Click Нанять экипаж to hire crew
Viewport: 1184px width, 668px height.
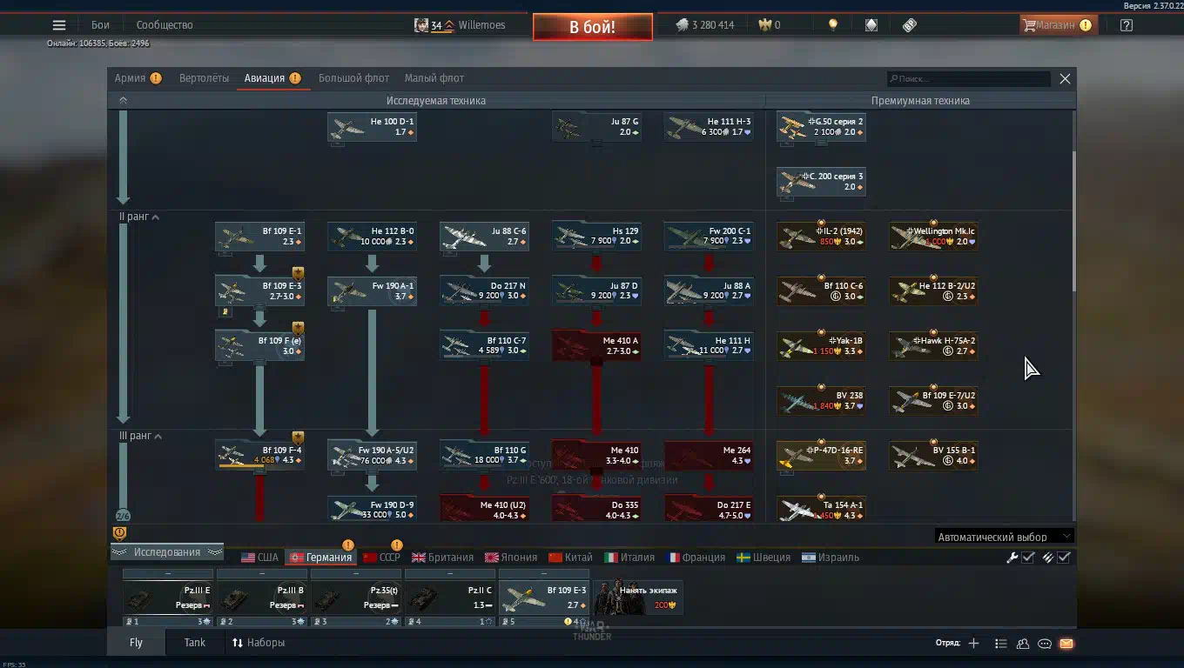tap(638, 597)
